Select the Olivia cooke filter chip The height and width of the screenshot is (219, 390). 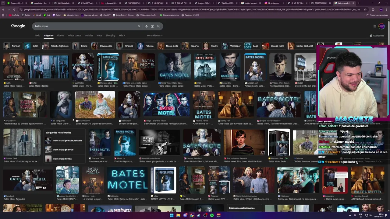pos(102,46)
